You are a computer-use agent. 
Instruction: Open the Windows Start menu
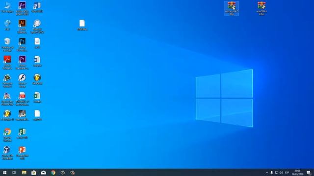pyautogui.click(x=4, y=173)
